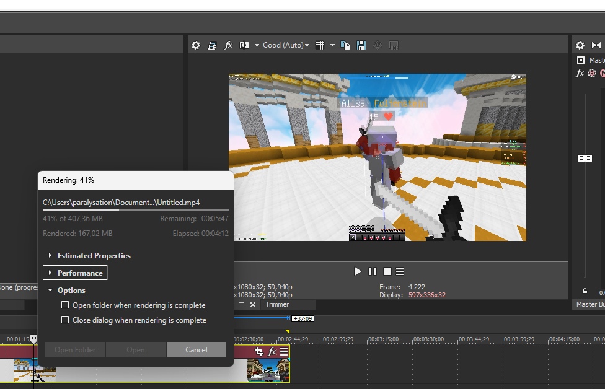Open Master Bus FX icon
The height and width of the screenshot is (389, 605).
580,73
